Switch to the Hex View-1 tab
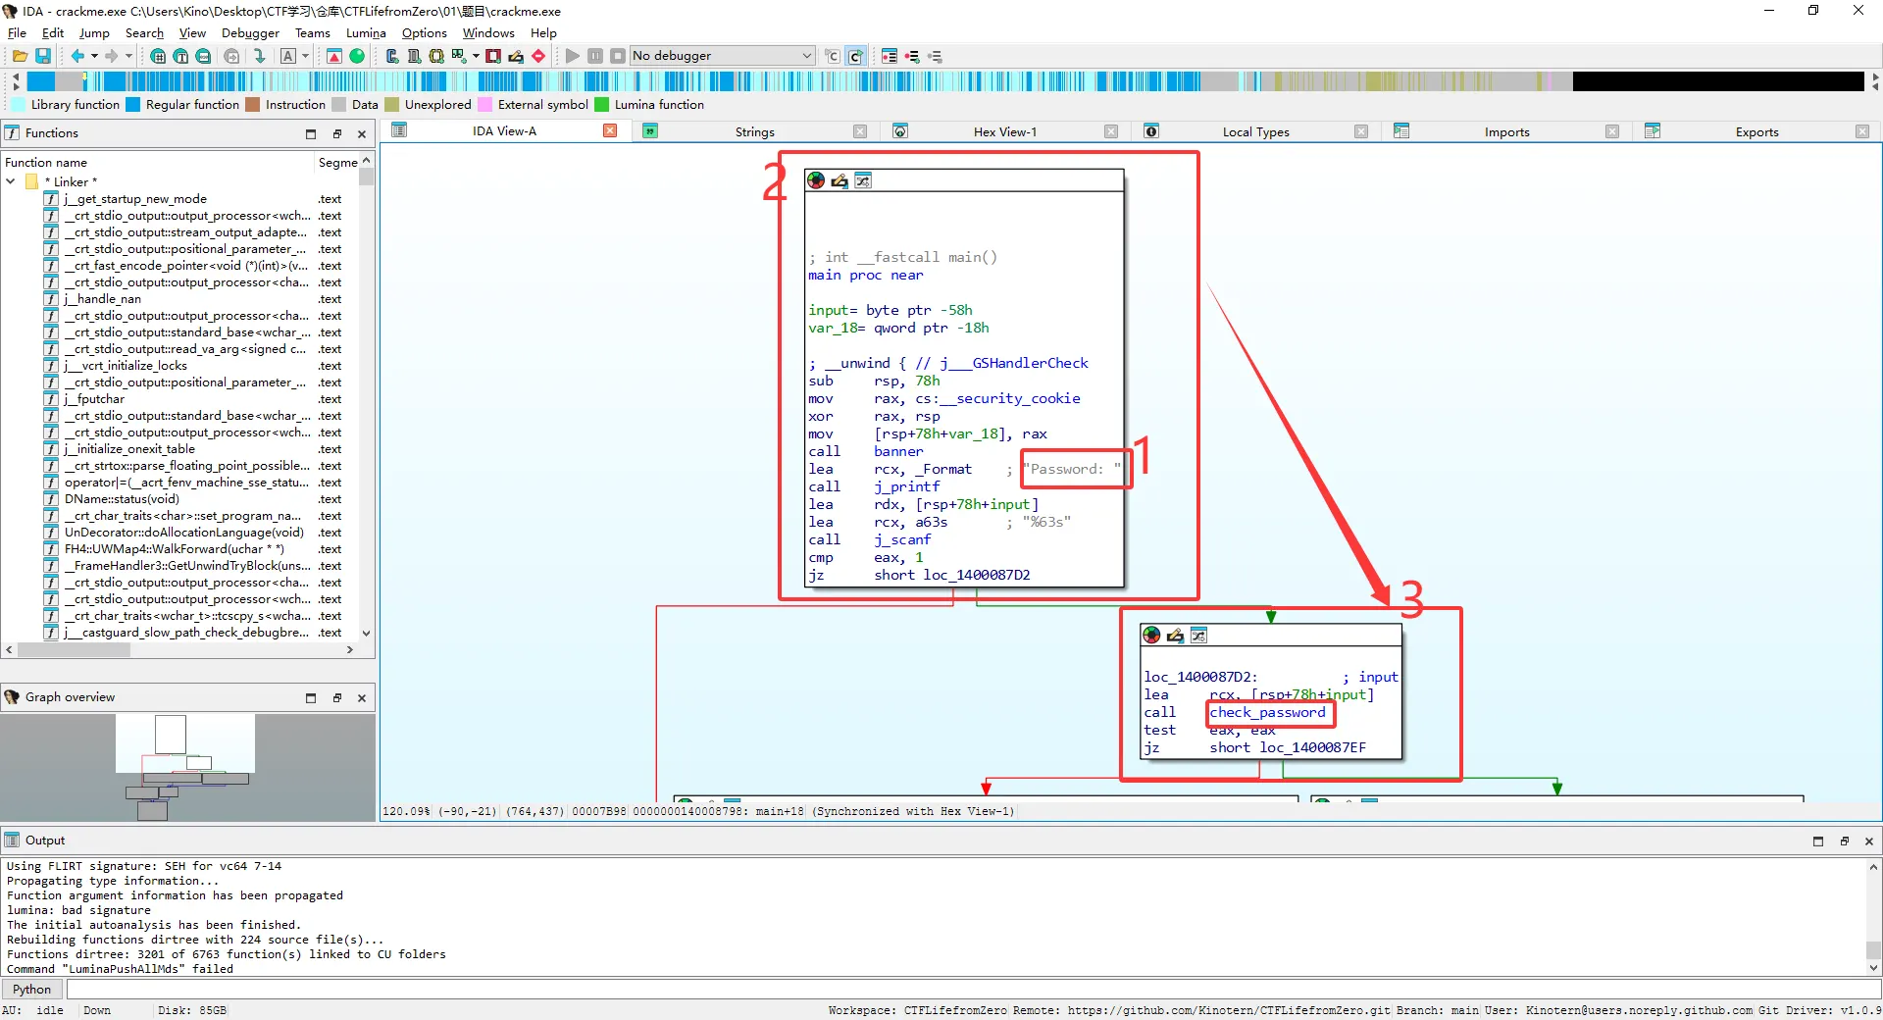The height and width of the screenshot is (1020, 1883). click(x=1004, y=131)
